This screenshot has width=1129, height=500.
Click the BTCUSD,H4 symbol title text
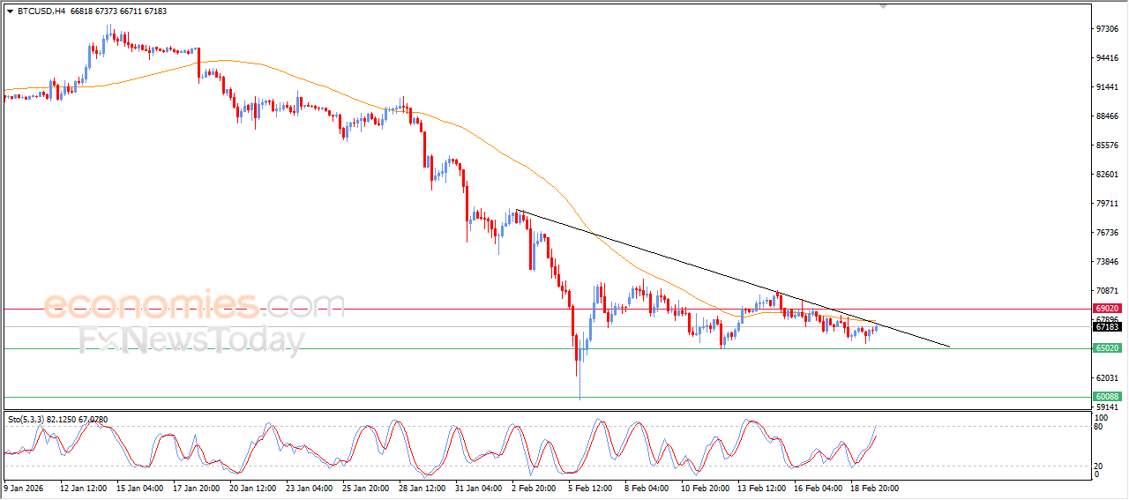(41, 11)
